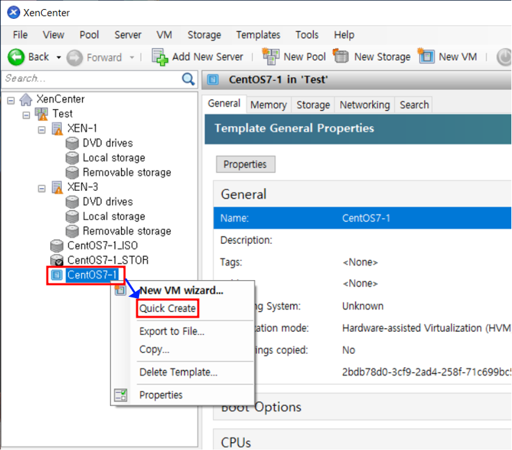512x450 pixels.
Task: Click the New VM wizard menu icon
Action: (120, 290)
